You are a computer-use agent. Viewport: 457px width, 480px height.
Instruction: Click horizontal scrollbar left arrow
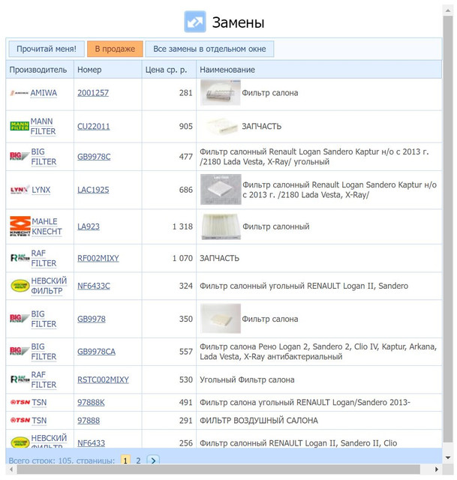(x=11, y=469)
